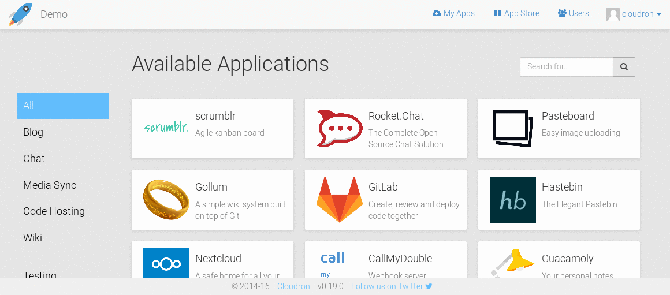670x295 pixels.
Task: Go to My Apps
Action: 453,13
